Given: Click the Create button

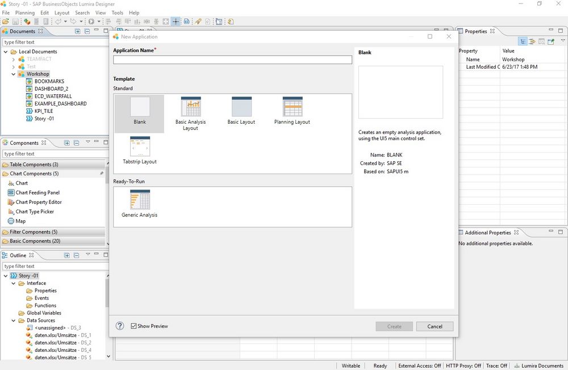Looking at the screenshot, I should point(394,326).
